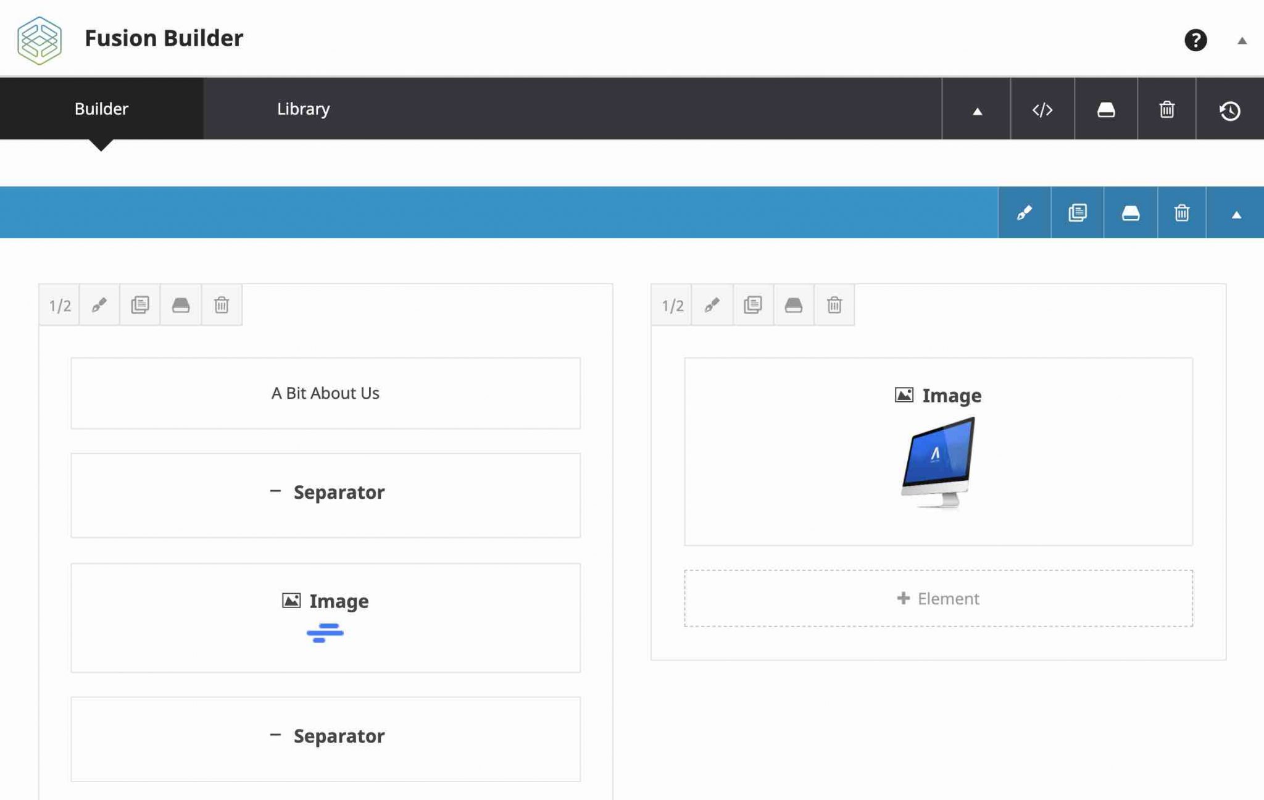Edit left column settings
1264x800 pixels.
99,305
